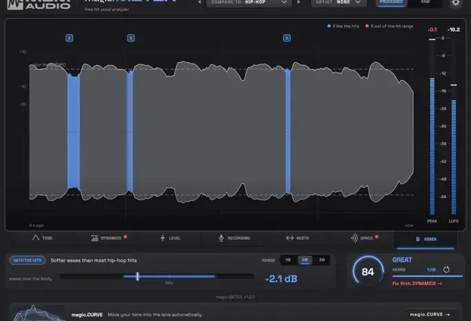This screenshot has width=471, height=321.
Task: Select the third S marker above waveform
Action: pos(287,38)
